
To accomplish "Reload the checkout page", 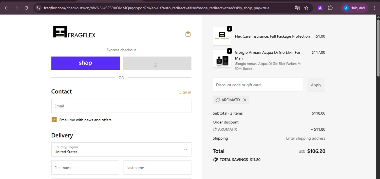I will coord(26,8).
